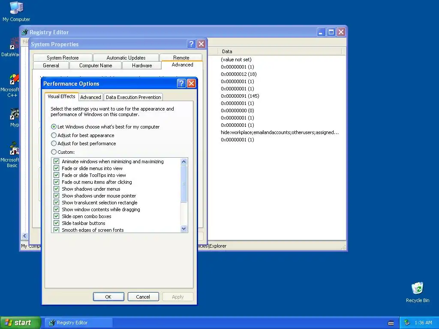
Task: Uncheck Fade or slide ToolTips into view
Action: click(x=56, y=175)
